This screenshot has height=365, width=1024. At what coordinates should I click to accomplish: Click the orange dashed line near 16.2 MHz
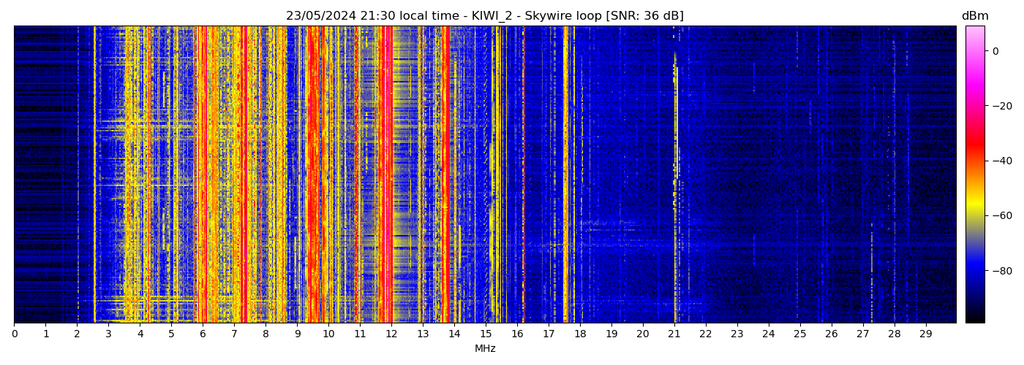point(523,175)
